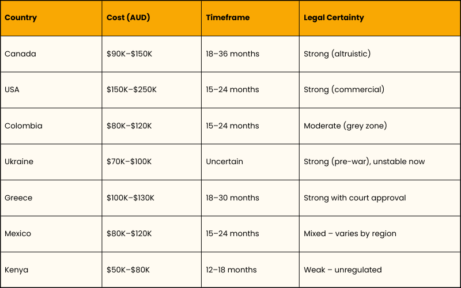Click the Weak – unregulated cell
Viewport: 461px width, 288px height.
point(343,270)
